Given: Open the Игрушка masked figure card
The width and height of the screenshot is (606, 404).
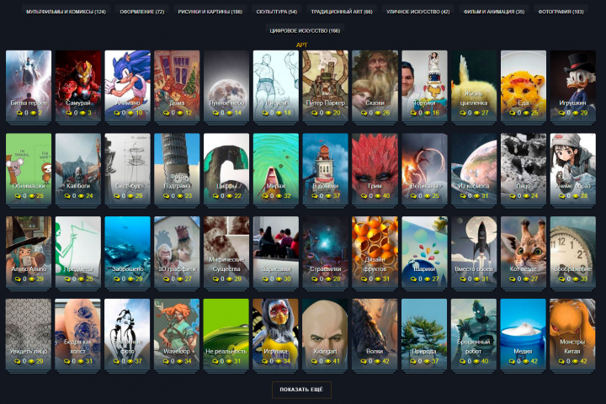Looking at the screenshot, I should pos(276,334).
